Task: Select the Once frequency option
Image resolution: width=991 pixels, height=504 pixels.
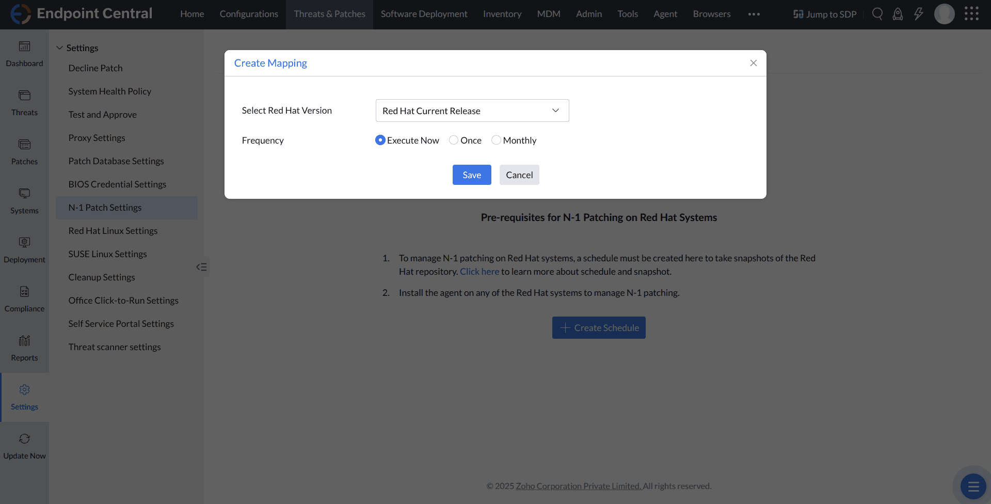Action: [454, 140]
